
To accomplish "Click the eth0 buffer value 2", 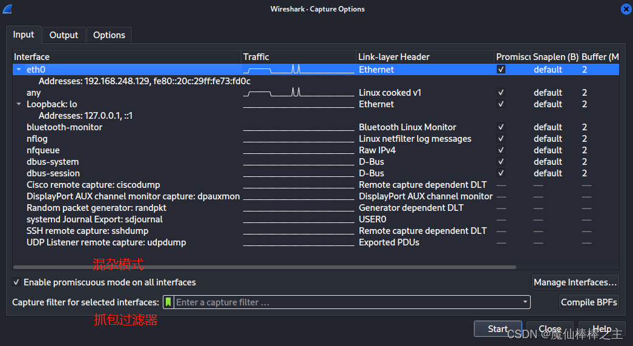I will tap(585, 70).
